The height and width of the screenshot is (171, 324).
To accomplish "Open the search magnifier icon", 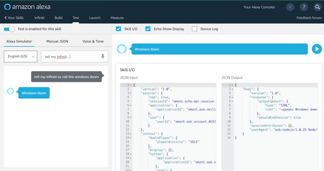I will 317,7.
